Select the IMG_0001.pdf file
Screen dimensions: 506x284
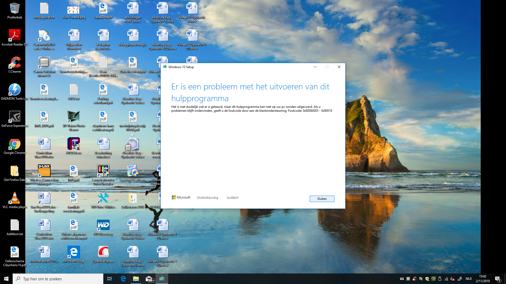click(x=44, y=119)
